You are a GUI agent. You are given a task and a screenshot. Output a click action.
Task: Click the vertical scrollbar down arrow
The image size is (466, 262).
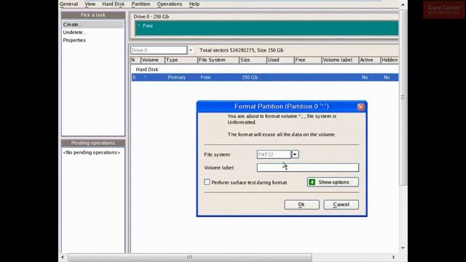403,247
